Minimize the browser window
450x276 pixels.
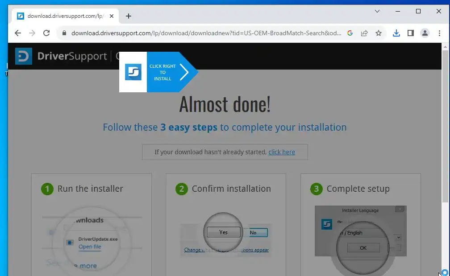(398, 11)
